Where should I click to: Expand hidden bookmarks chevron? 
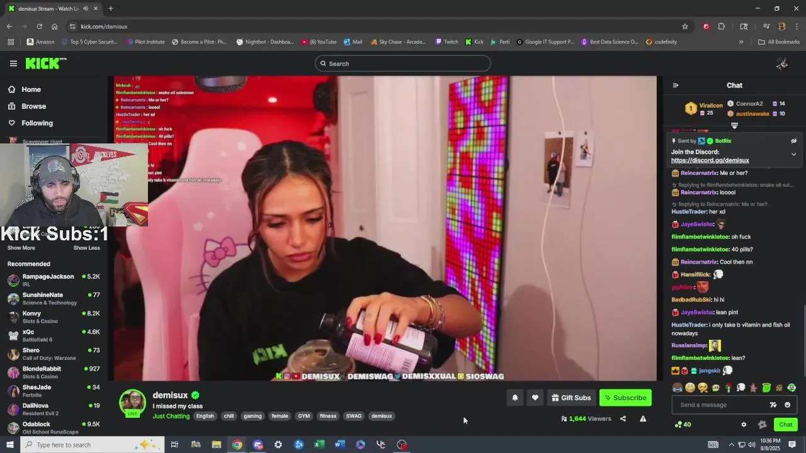point(741,42)
